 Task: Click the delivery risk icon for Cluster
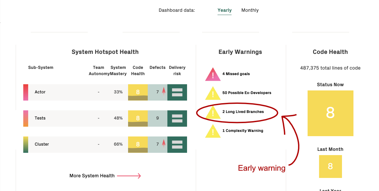coord(177,144)
